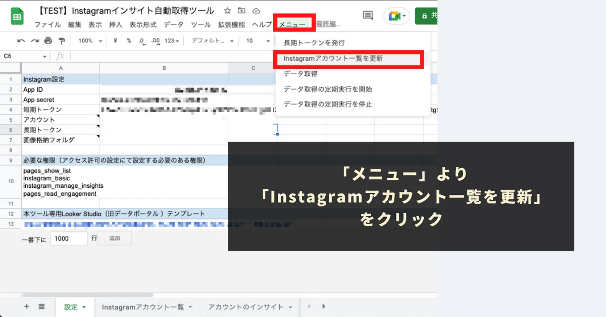Select the App secret cell
Viewport: 606px width, 317px height.
point(61,99)
